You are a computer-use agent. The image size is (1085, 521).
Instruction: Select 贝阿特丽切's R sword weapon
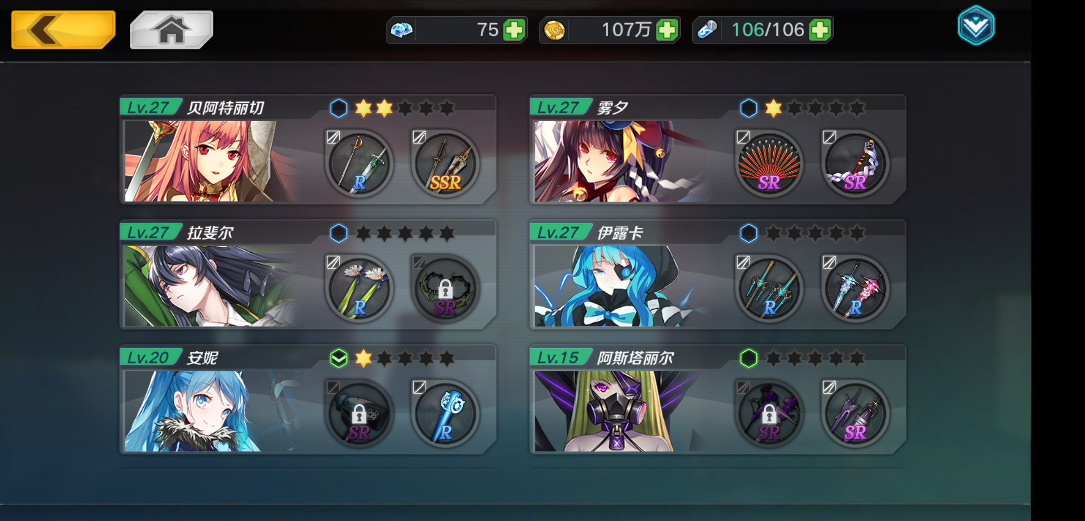click(359, 164)
